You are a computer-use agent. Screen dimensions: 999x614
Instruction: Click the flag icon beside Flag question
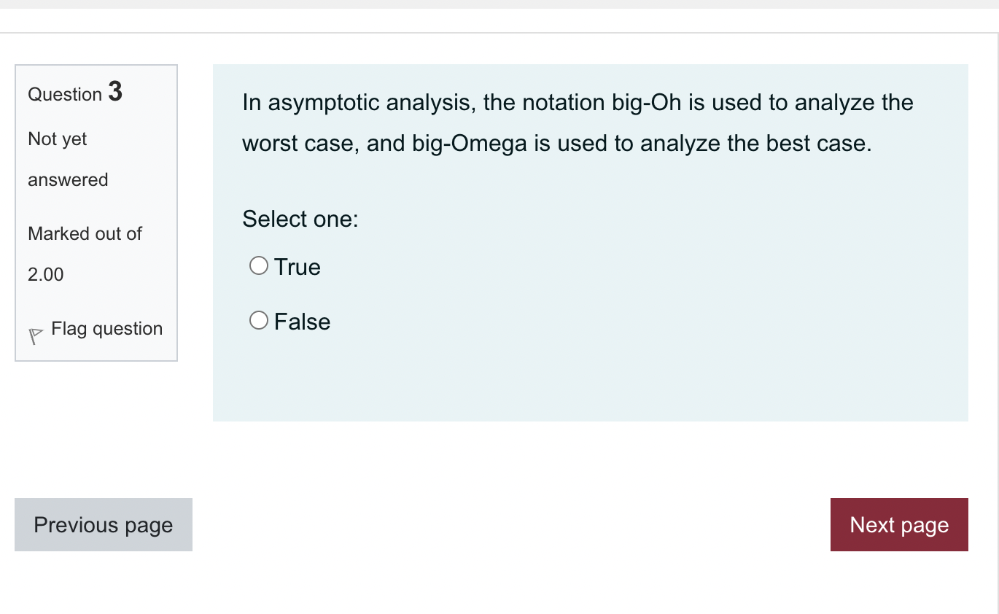click(x=34, y=334)
